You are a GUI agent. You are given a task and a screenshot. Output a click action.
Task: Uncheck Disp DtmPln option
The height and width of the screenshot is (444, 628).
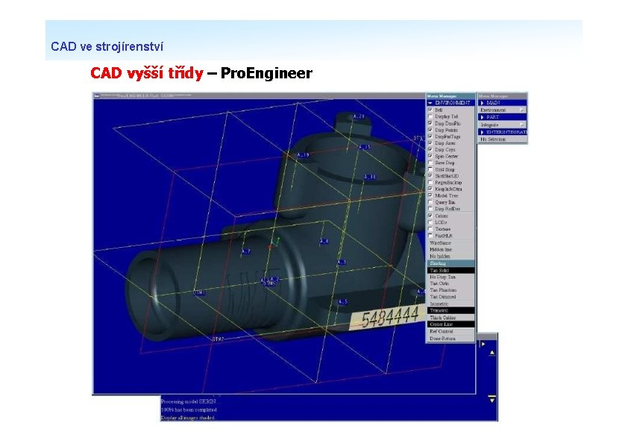coord(430,123)
